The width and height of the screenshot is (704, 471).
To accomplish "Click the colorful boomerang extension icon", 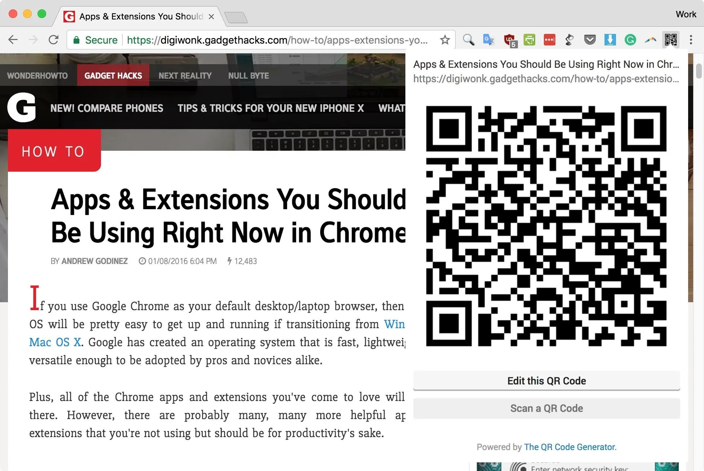I will tap(651, 40).
